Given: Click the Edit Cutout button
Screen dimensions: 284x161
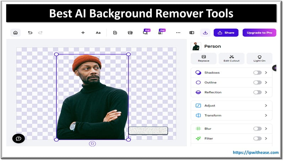Looking at the screenshot, I should point(231,59).
